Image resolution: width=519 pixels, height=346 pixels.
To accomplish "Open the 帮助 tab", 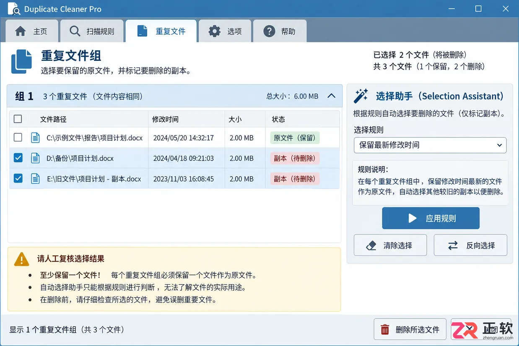I will tap(280, 31).
